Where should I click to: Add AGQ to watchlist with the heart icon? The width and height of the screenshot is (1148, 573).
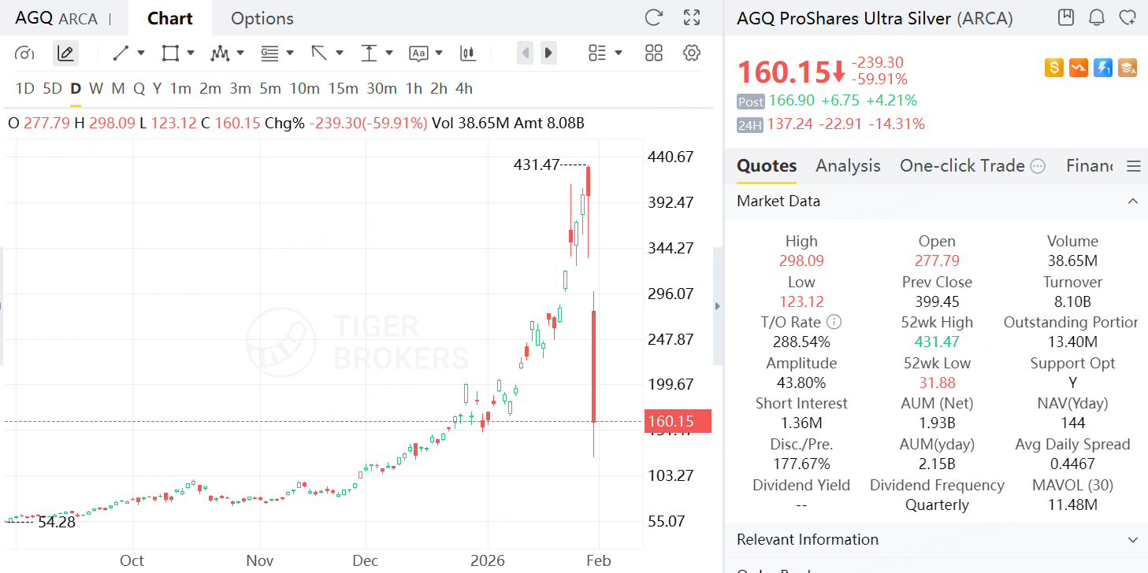(x=1128, y=17)
